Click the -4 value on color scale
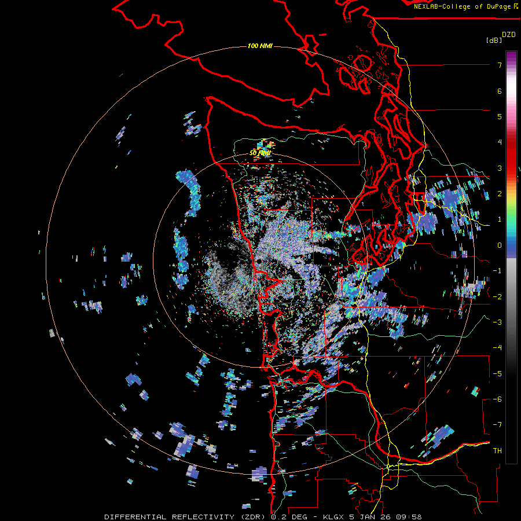The image size is (521, 521). click(497, 348)
